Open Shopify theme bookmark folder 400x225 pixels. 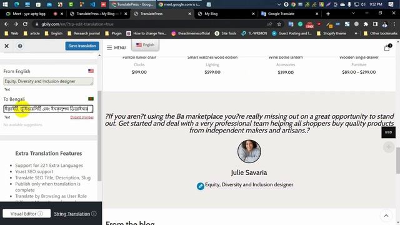[331, 33]
